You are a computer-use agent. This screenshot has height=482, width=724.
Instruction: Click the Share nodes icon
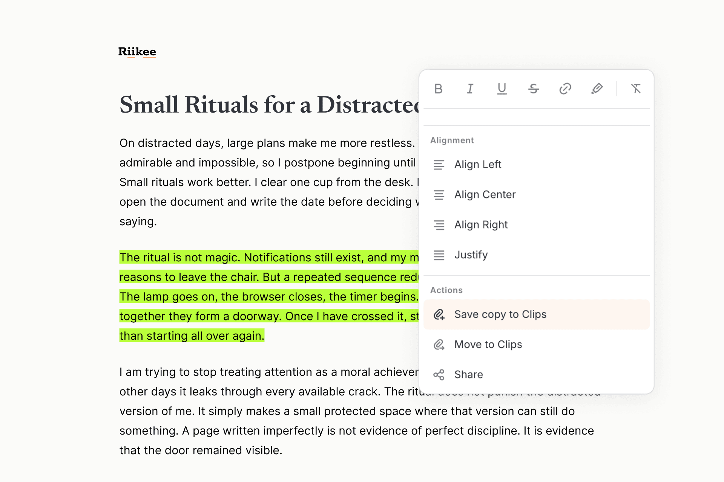pyautogui.click(x=439, y=375)
